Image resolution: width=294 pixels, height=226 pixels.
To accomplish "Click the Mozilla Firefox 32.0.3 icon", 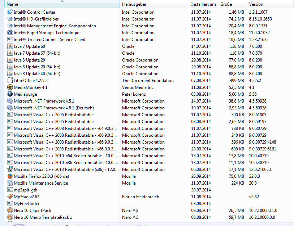I will (x=10, y=176).
